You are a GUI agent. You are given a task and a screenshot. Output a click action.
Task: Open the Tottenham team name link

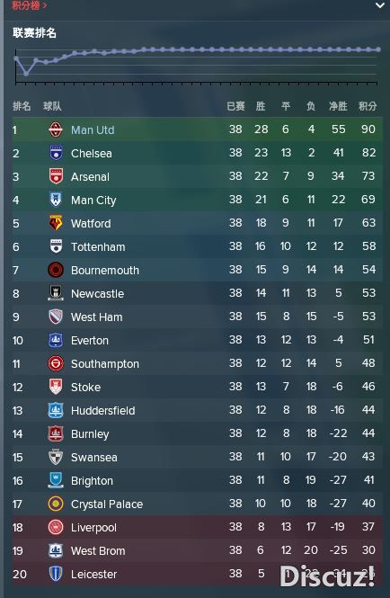click(x=98, y=246)
